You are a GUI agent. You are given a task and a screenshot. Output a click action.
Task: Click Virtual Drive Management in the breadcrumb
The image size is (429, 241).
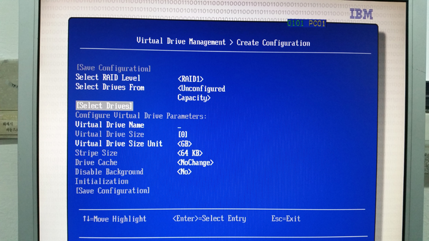click(x=181, y=42)
